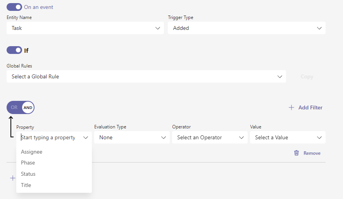
Task: Open the Evaluation Type dropdown showing None
Action: coord(132,137)
